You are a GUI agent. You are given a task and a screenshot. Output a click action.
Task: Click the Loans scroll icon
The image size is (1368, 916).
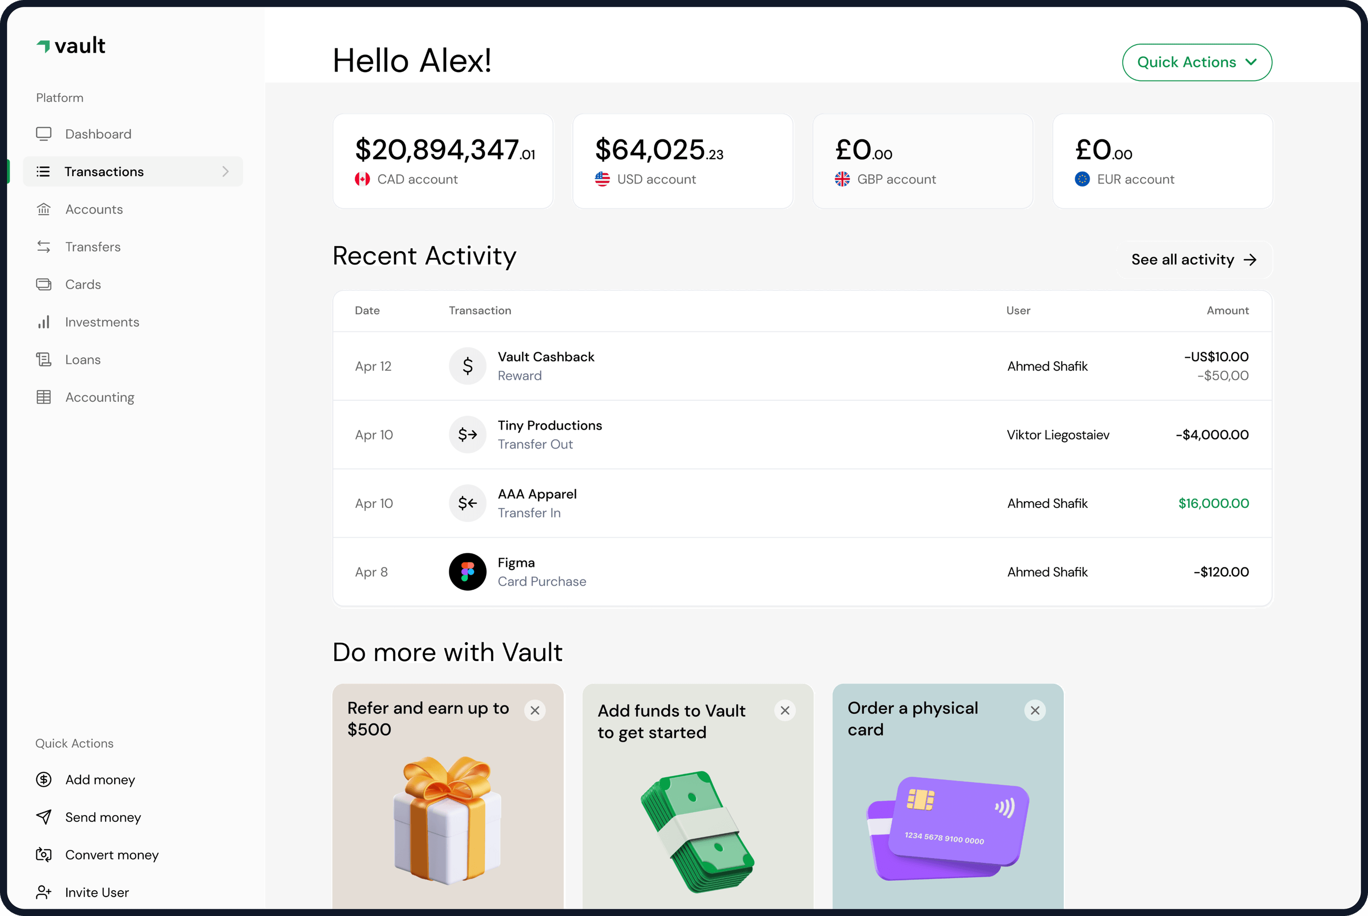tap(44, 359)
